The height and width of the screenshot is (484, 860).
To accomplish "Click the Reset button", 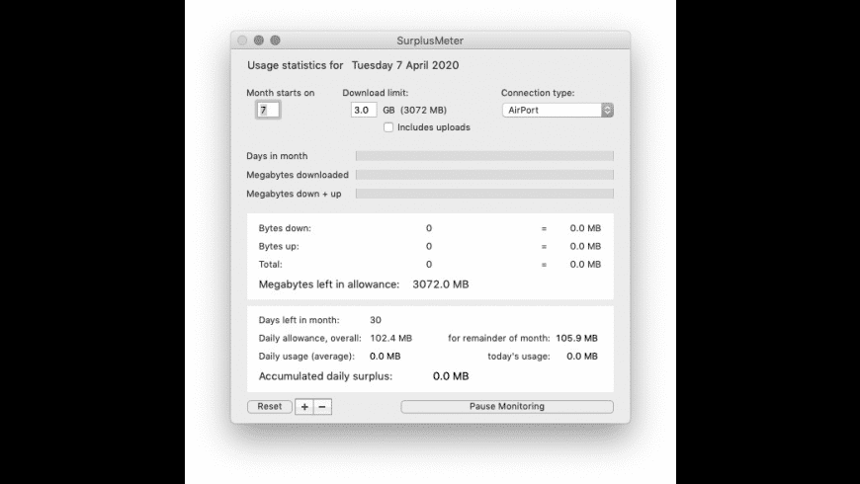I will [x=269, y=407].
